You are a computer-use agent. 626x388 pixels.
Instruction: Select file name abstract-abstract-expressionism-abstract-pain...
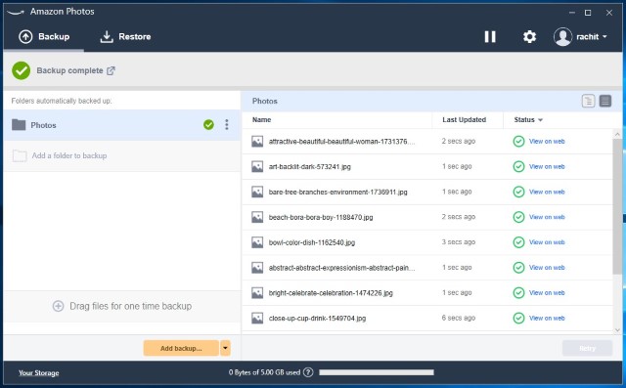(x=341, y=268)
